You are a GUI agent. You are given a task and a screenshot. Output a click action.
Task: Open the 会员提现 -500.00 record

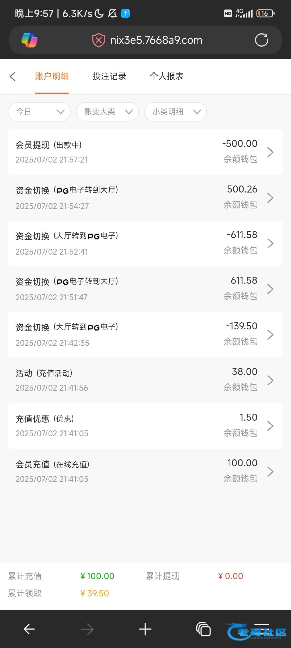[145, 152]
